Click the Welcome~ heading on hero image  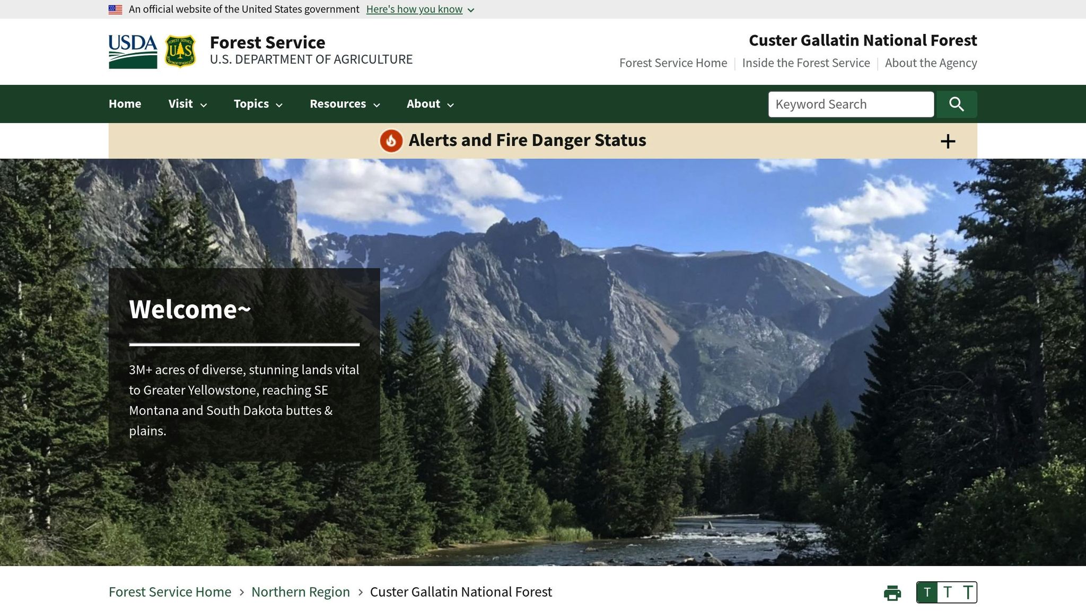pyautogui.click(x=190, y=309)
